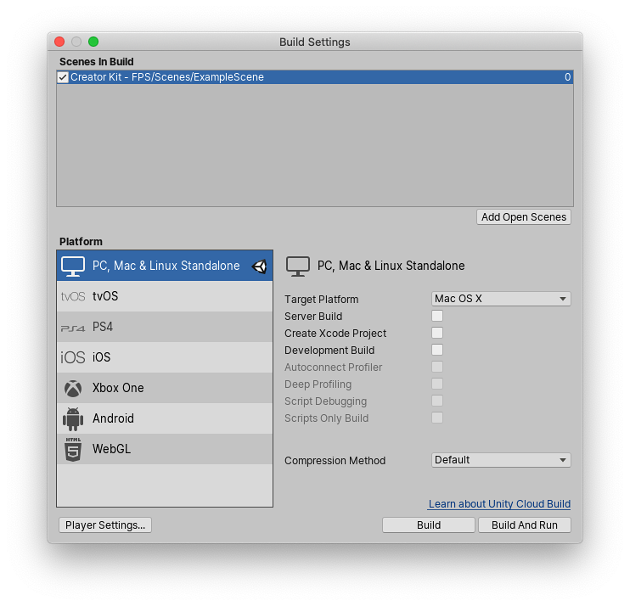Uncheck the ExampleScene scene checkbox
The width and height of the screenshot is (630, 606).
63,77
